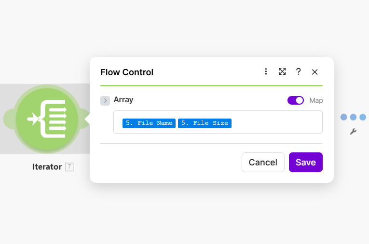The image size is (369, 244).
Task: Expand the Array field chevron
Action: [105, 100]
